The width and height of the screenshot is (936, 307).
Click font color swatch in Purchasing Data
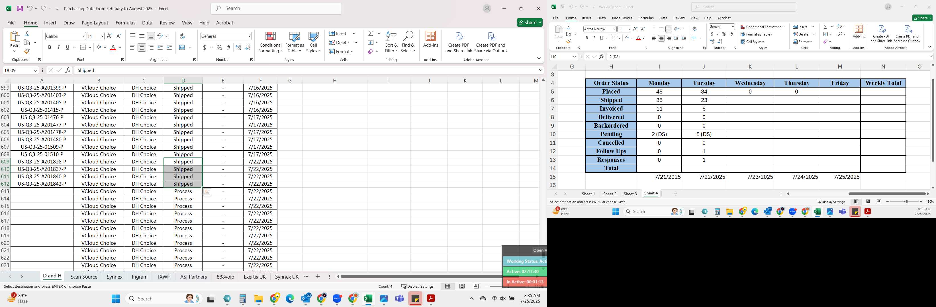113,47
